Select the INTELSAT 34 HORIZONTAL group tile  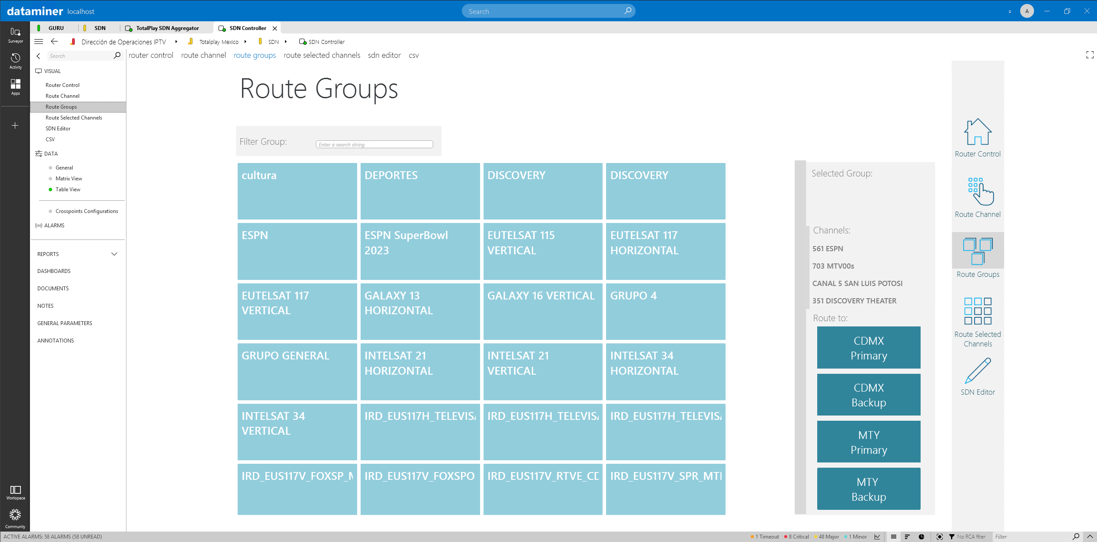point(666,372)
